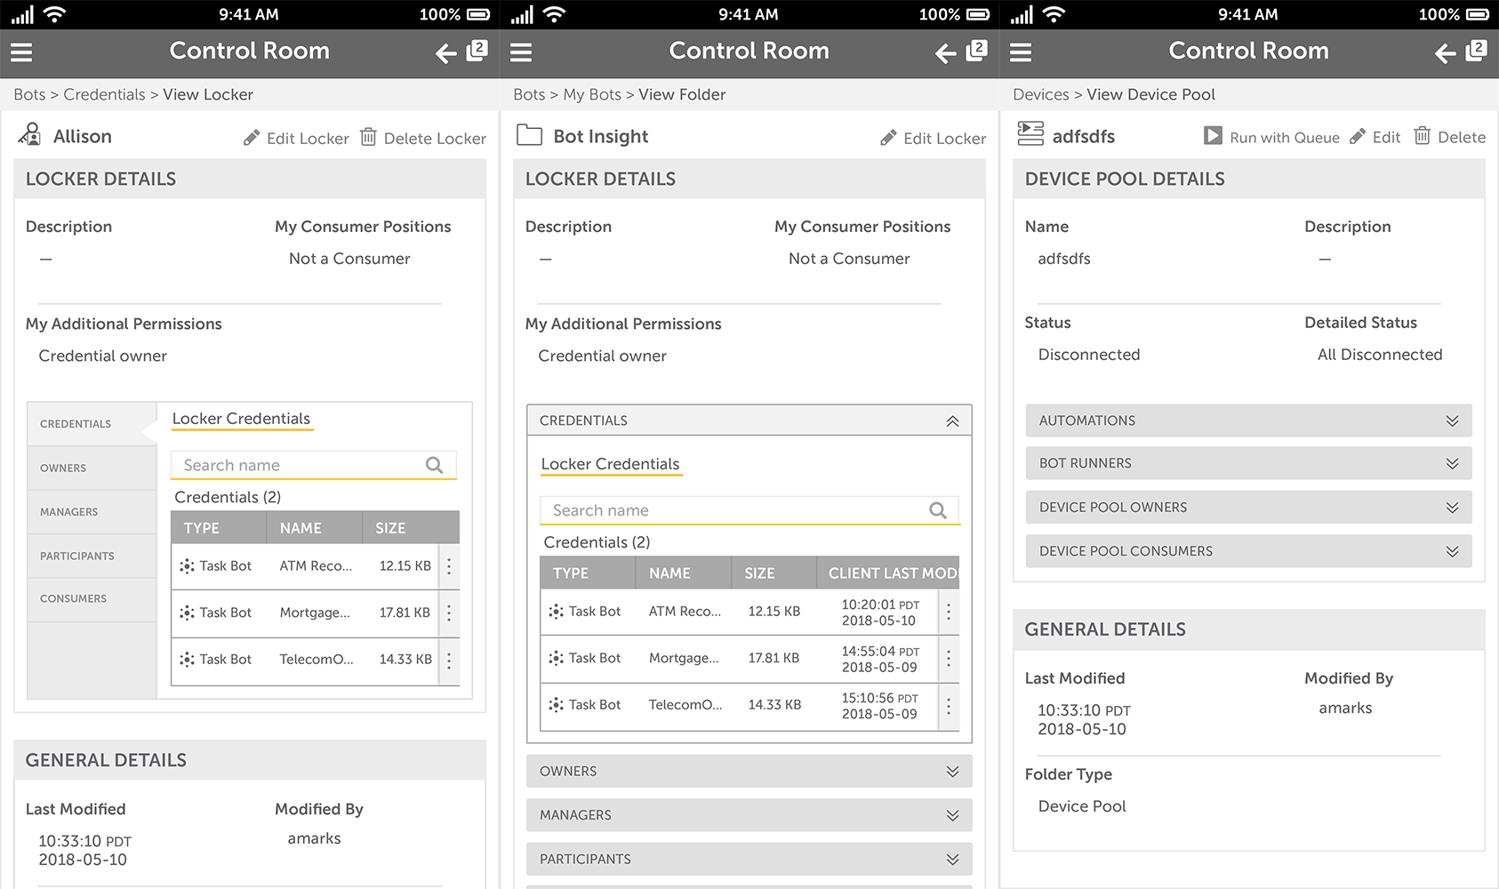Select the PARTICIPANTS tab
Image resolution: width=1499 pixels, height=889 pixels.
[76, 556]
